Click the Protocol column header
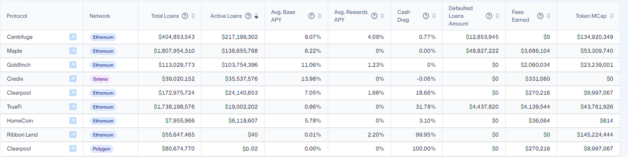 pos(17,16)
